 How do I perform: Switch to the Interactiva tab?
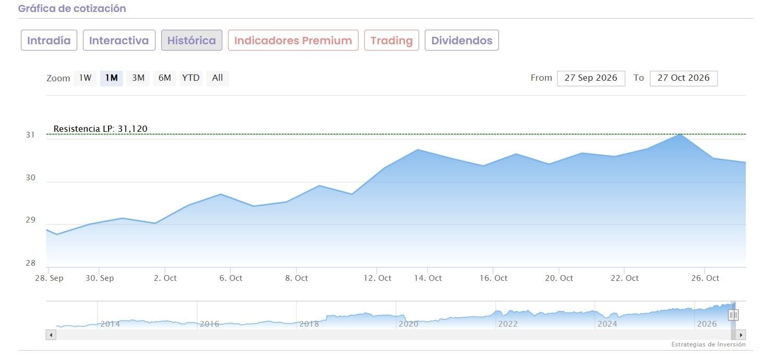[119, 40]
